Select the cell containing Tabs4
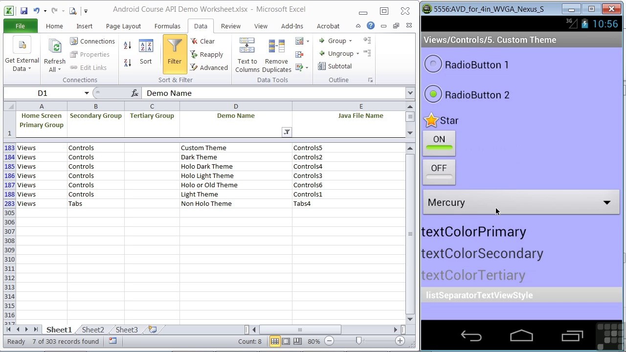Image resolution: width=626 pixels, height=352 pixels. pos(348,203)
